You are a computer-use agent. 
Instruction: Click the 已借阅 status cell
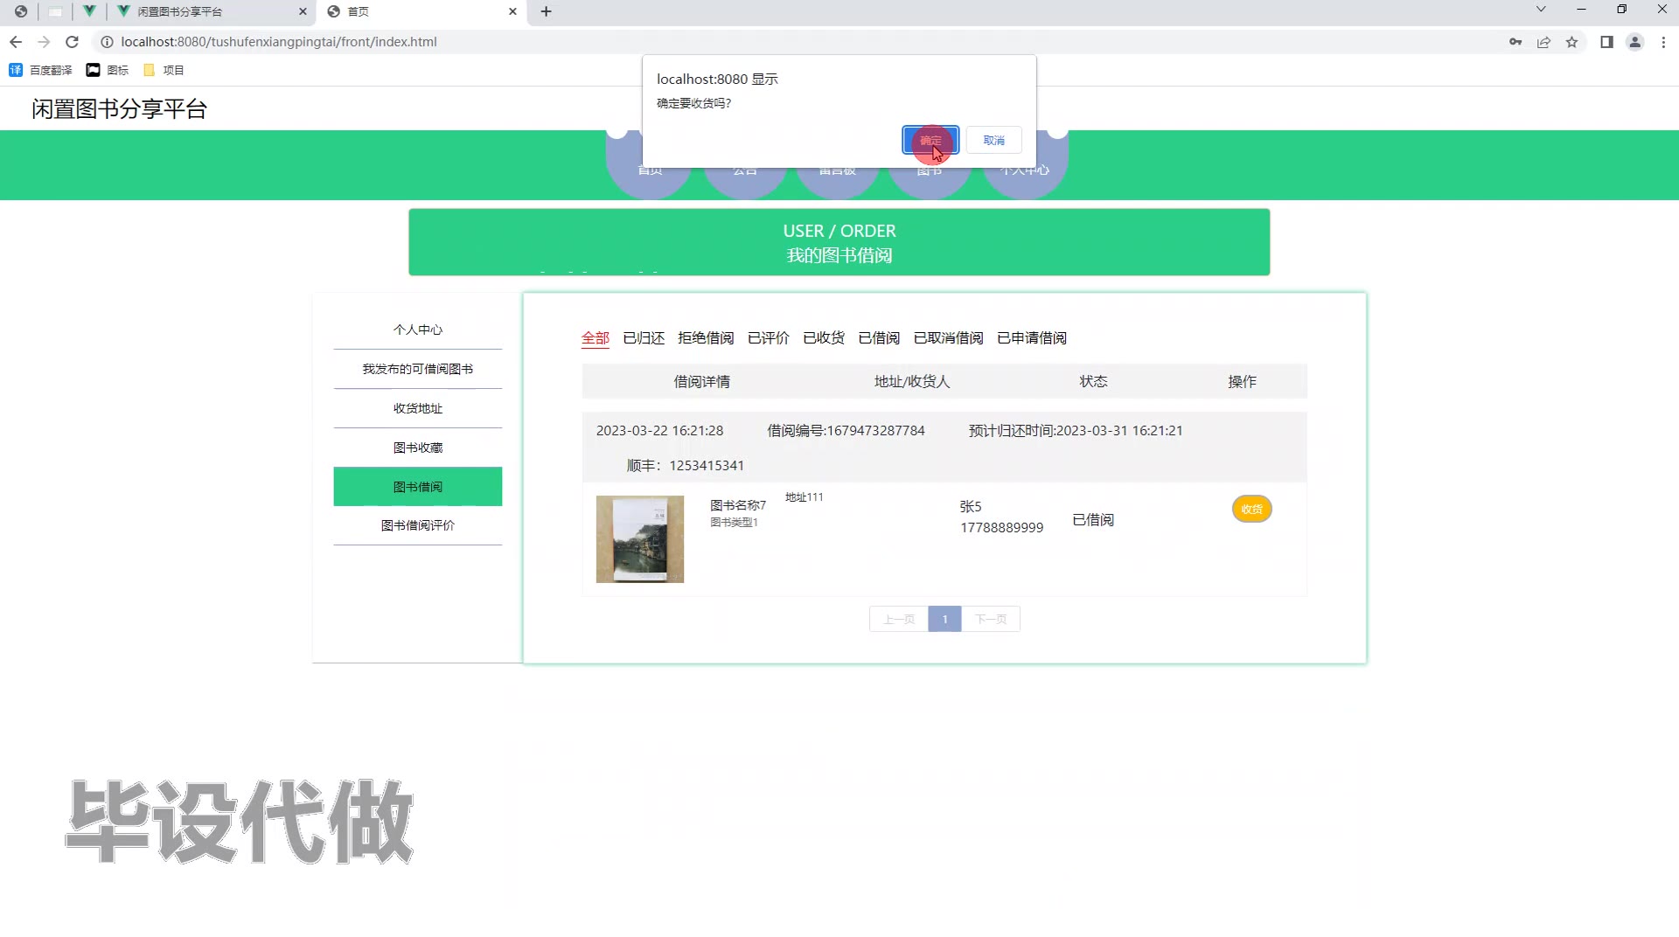tap(1093, 519)
